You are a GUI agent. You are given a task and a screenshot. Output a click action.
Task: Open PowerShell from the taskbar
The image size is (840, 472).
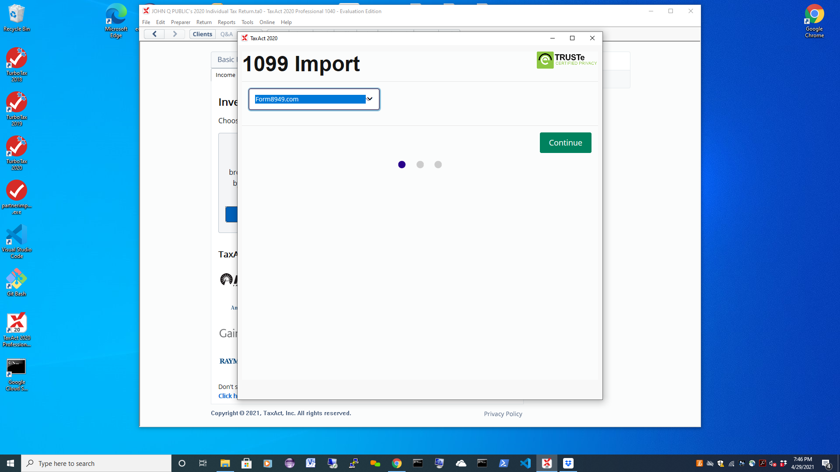504,463
